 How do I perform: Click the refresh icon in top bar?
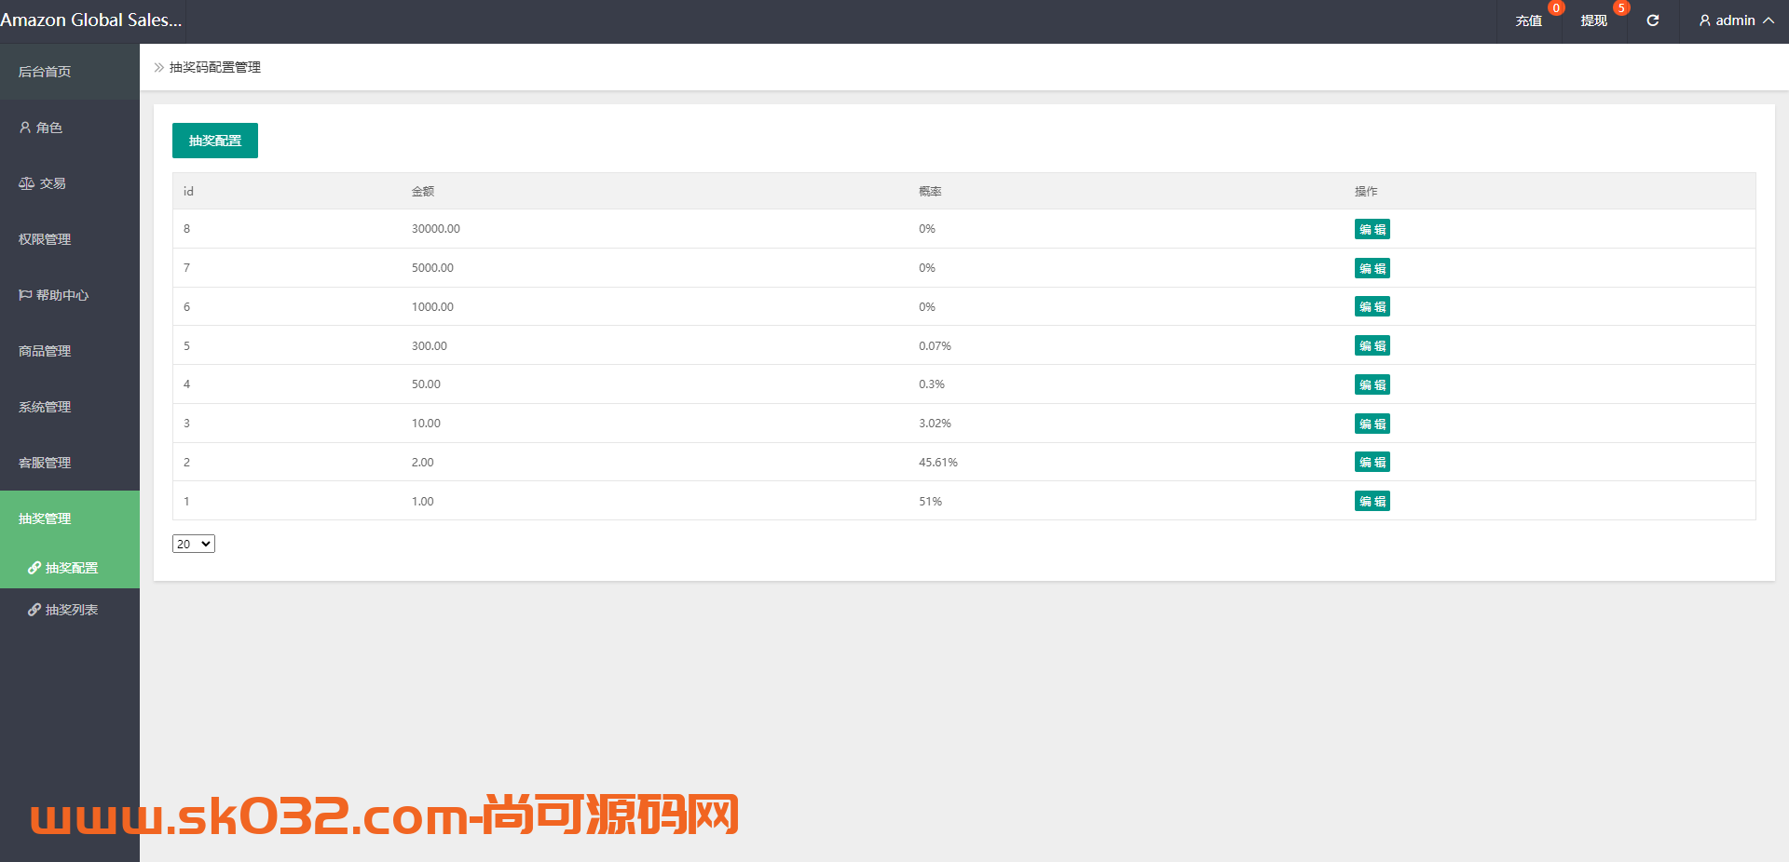pos(1653,20)
